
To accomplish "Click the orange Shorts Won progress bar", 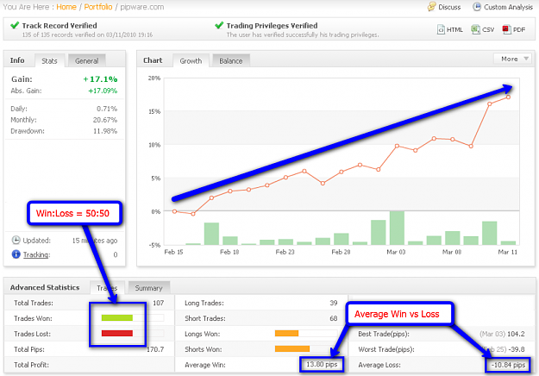I will pos(292,349).
